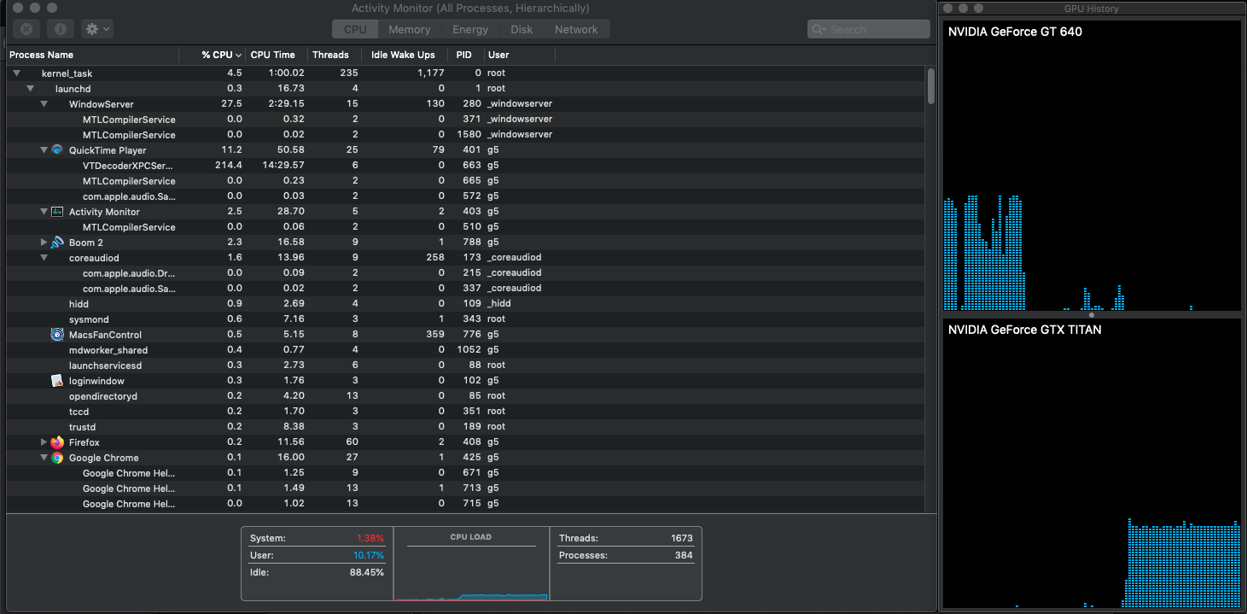The height and width of the screenshot is (614, 1247).
Task: Collapse the kernel_task disclosure triangle
Action: point(16,73)
